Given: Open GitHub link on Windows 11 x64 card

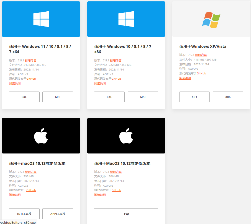Looking at the screenshot, I should (31, 79).
